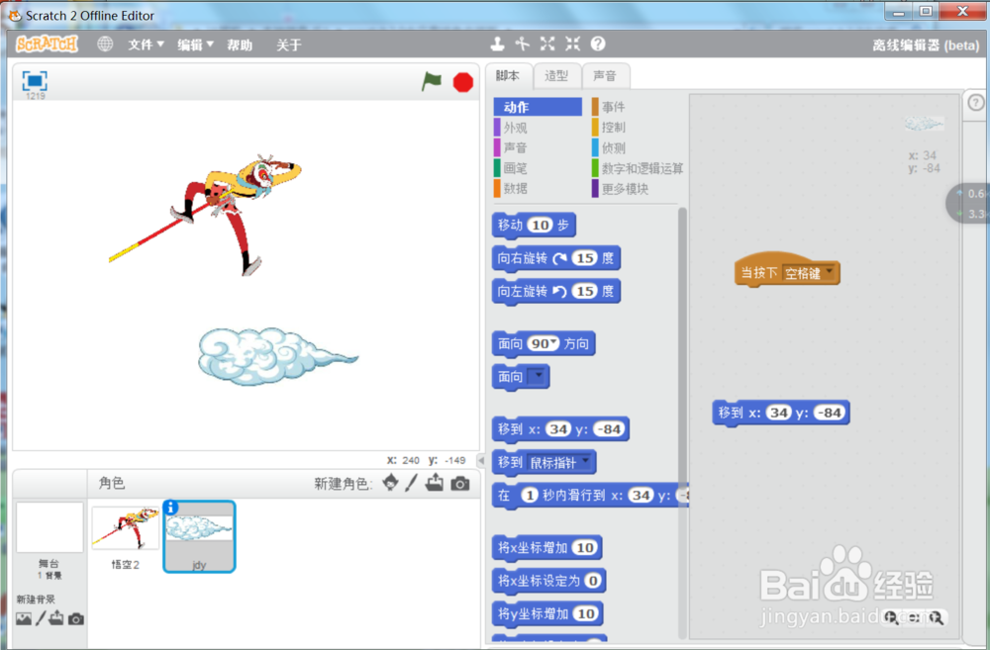Switch to the 脚本 tab

pyautogui.click(x=508, y=76)
